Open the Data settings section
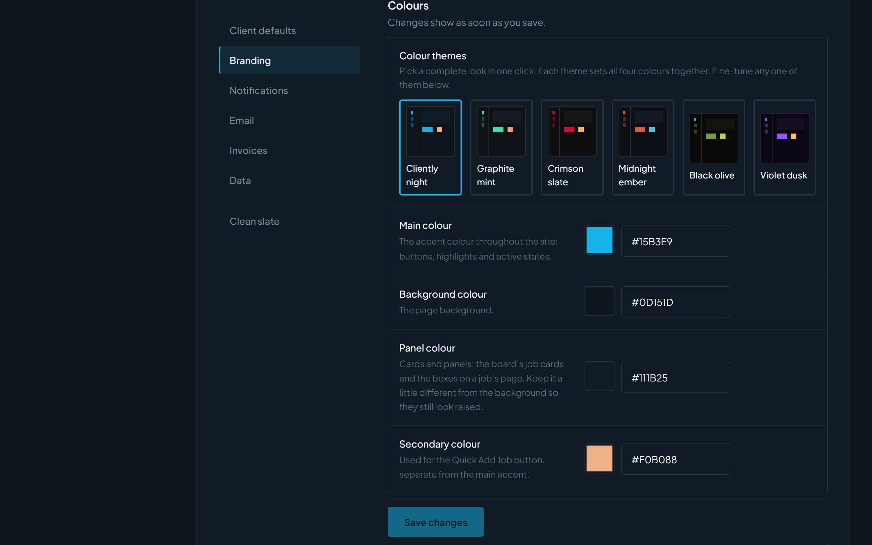Image resolution: width=872 pixels, height=545 pixels. (289, 180)
